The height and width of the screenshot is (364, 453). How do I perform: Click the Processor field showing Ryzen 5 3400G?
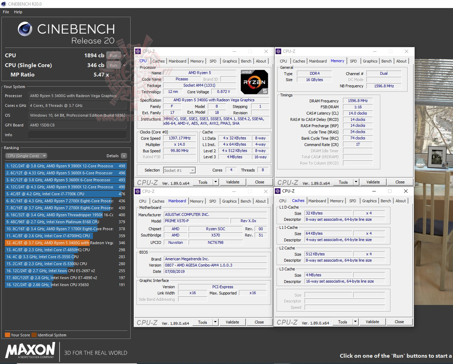click(78, 96)
